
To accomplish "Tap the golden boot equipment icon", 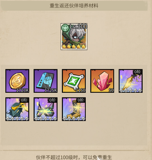I will [74, 109].
